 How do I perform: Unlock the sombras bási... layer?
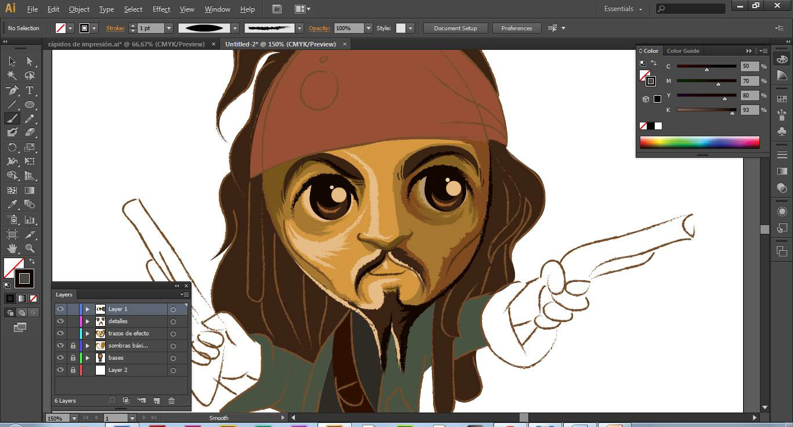pos(73,346)
